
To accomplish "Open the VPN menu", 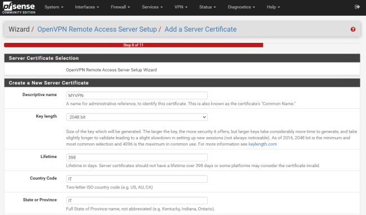I will 181,7.
